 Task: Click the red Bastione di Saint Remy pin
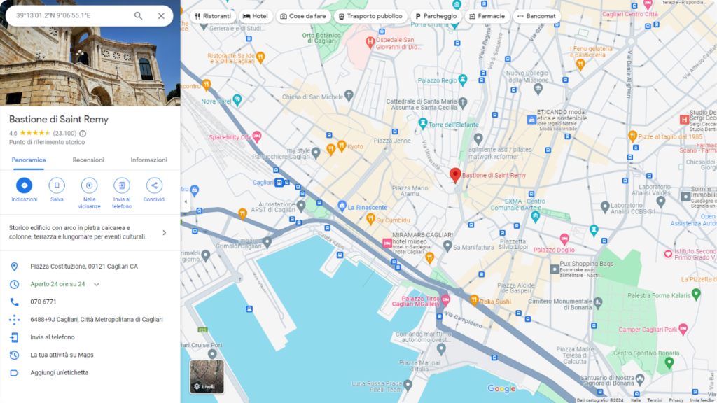455,176
